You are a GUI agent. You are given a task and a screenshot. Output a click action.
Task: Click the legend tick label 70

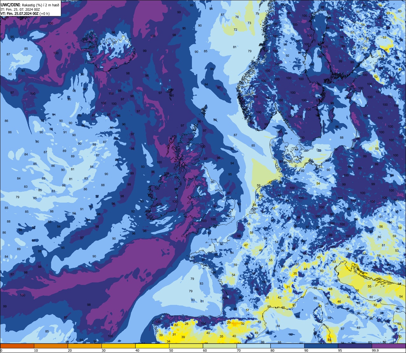[x=239, y=350]
